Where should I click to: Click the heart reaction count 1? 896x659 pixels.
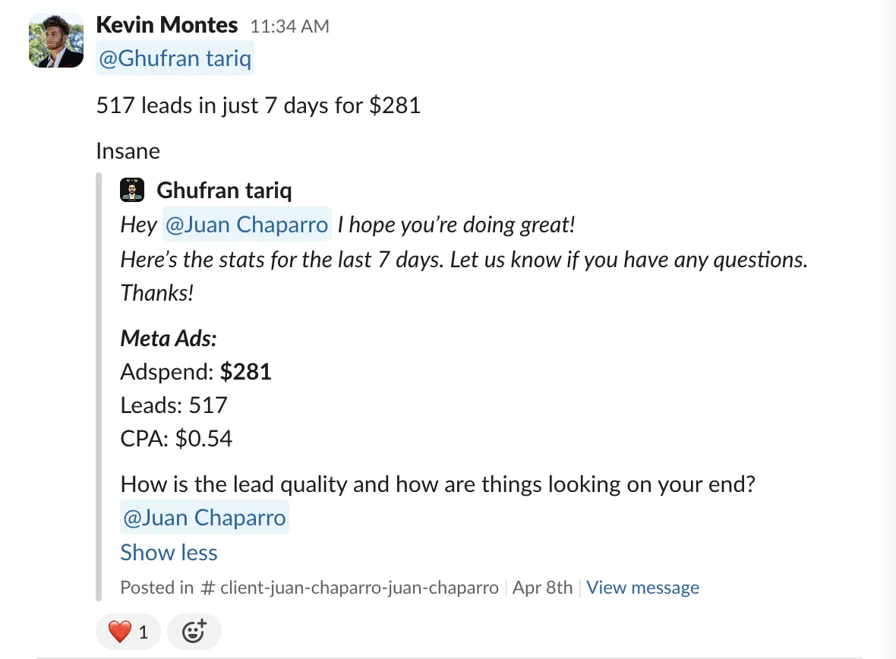tap(144, 632)
